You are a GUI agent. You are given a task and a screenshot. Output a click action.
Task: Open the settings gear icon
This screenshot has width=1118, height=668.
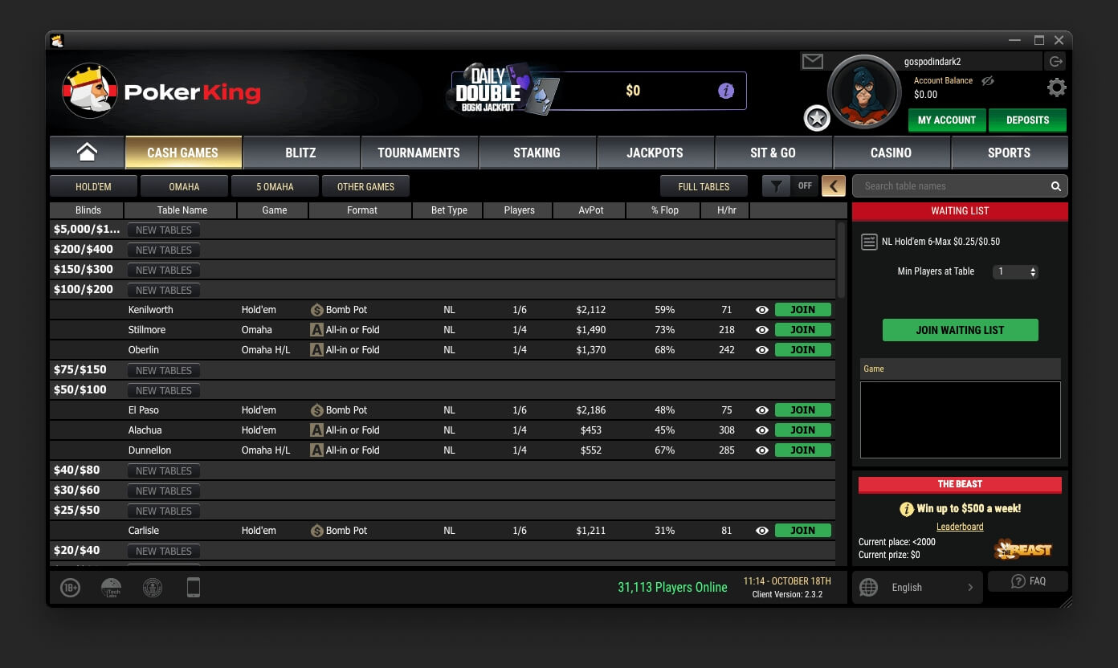point(1057,88)
